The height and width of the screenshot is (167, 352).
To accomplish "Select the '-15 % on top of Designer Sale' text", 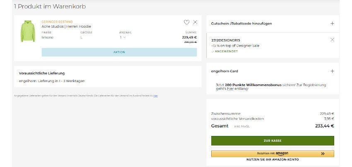I will coord(235,46).
